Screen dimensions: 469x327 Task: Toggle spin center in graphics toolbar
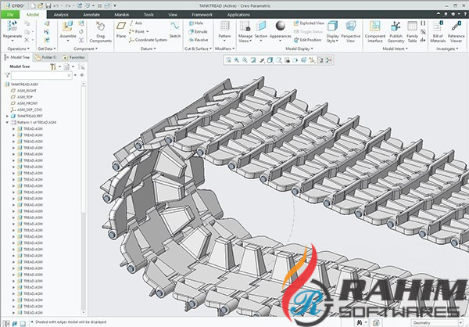329,60
